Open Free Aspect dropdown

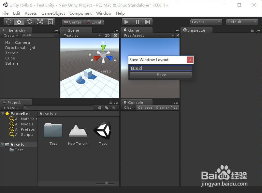coord(149,36)
